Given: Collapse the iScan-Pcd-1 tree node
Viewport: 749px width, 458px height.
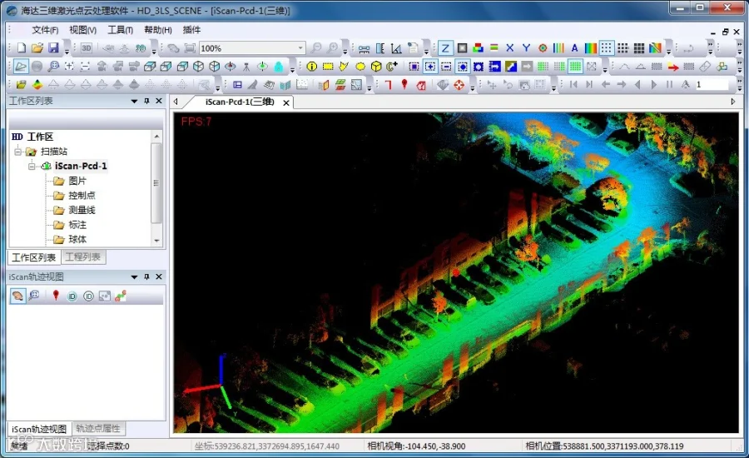Looking at the screenshot, I should point(32,166).
